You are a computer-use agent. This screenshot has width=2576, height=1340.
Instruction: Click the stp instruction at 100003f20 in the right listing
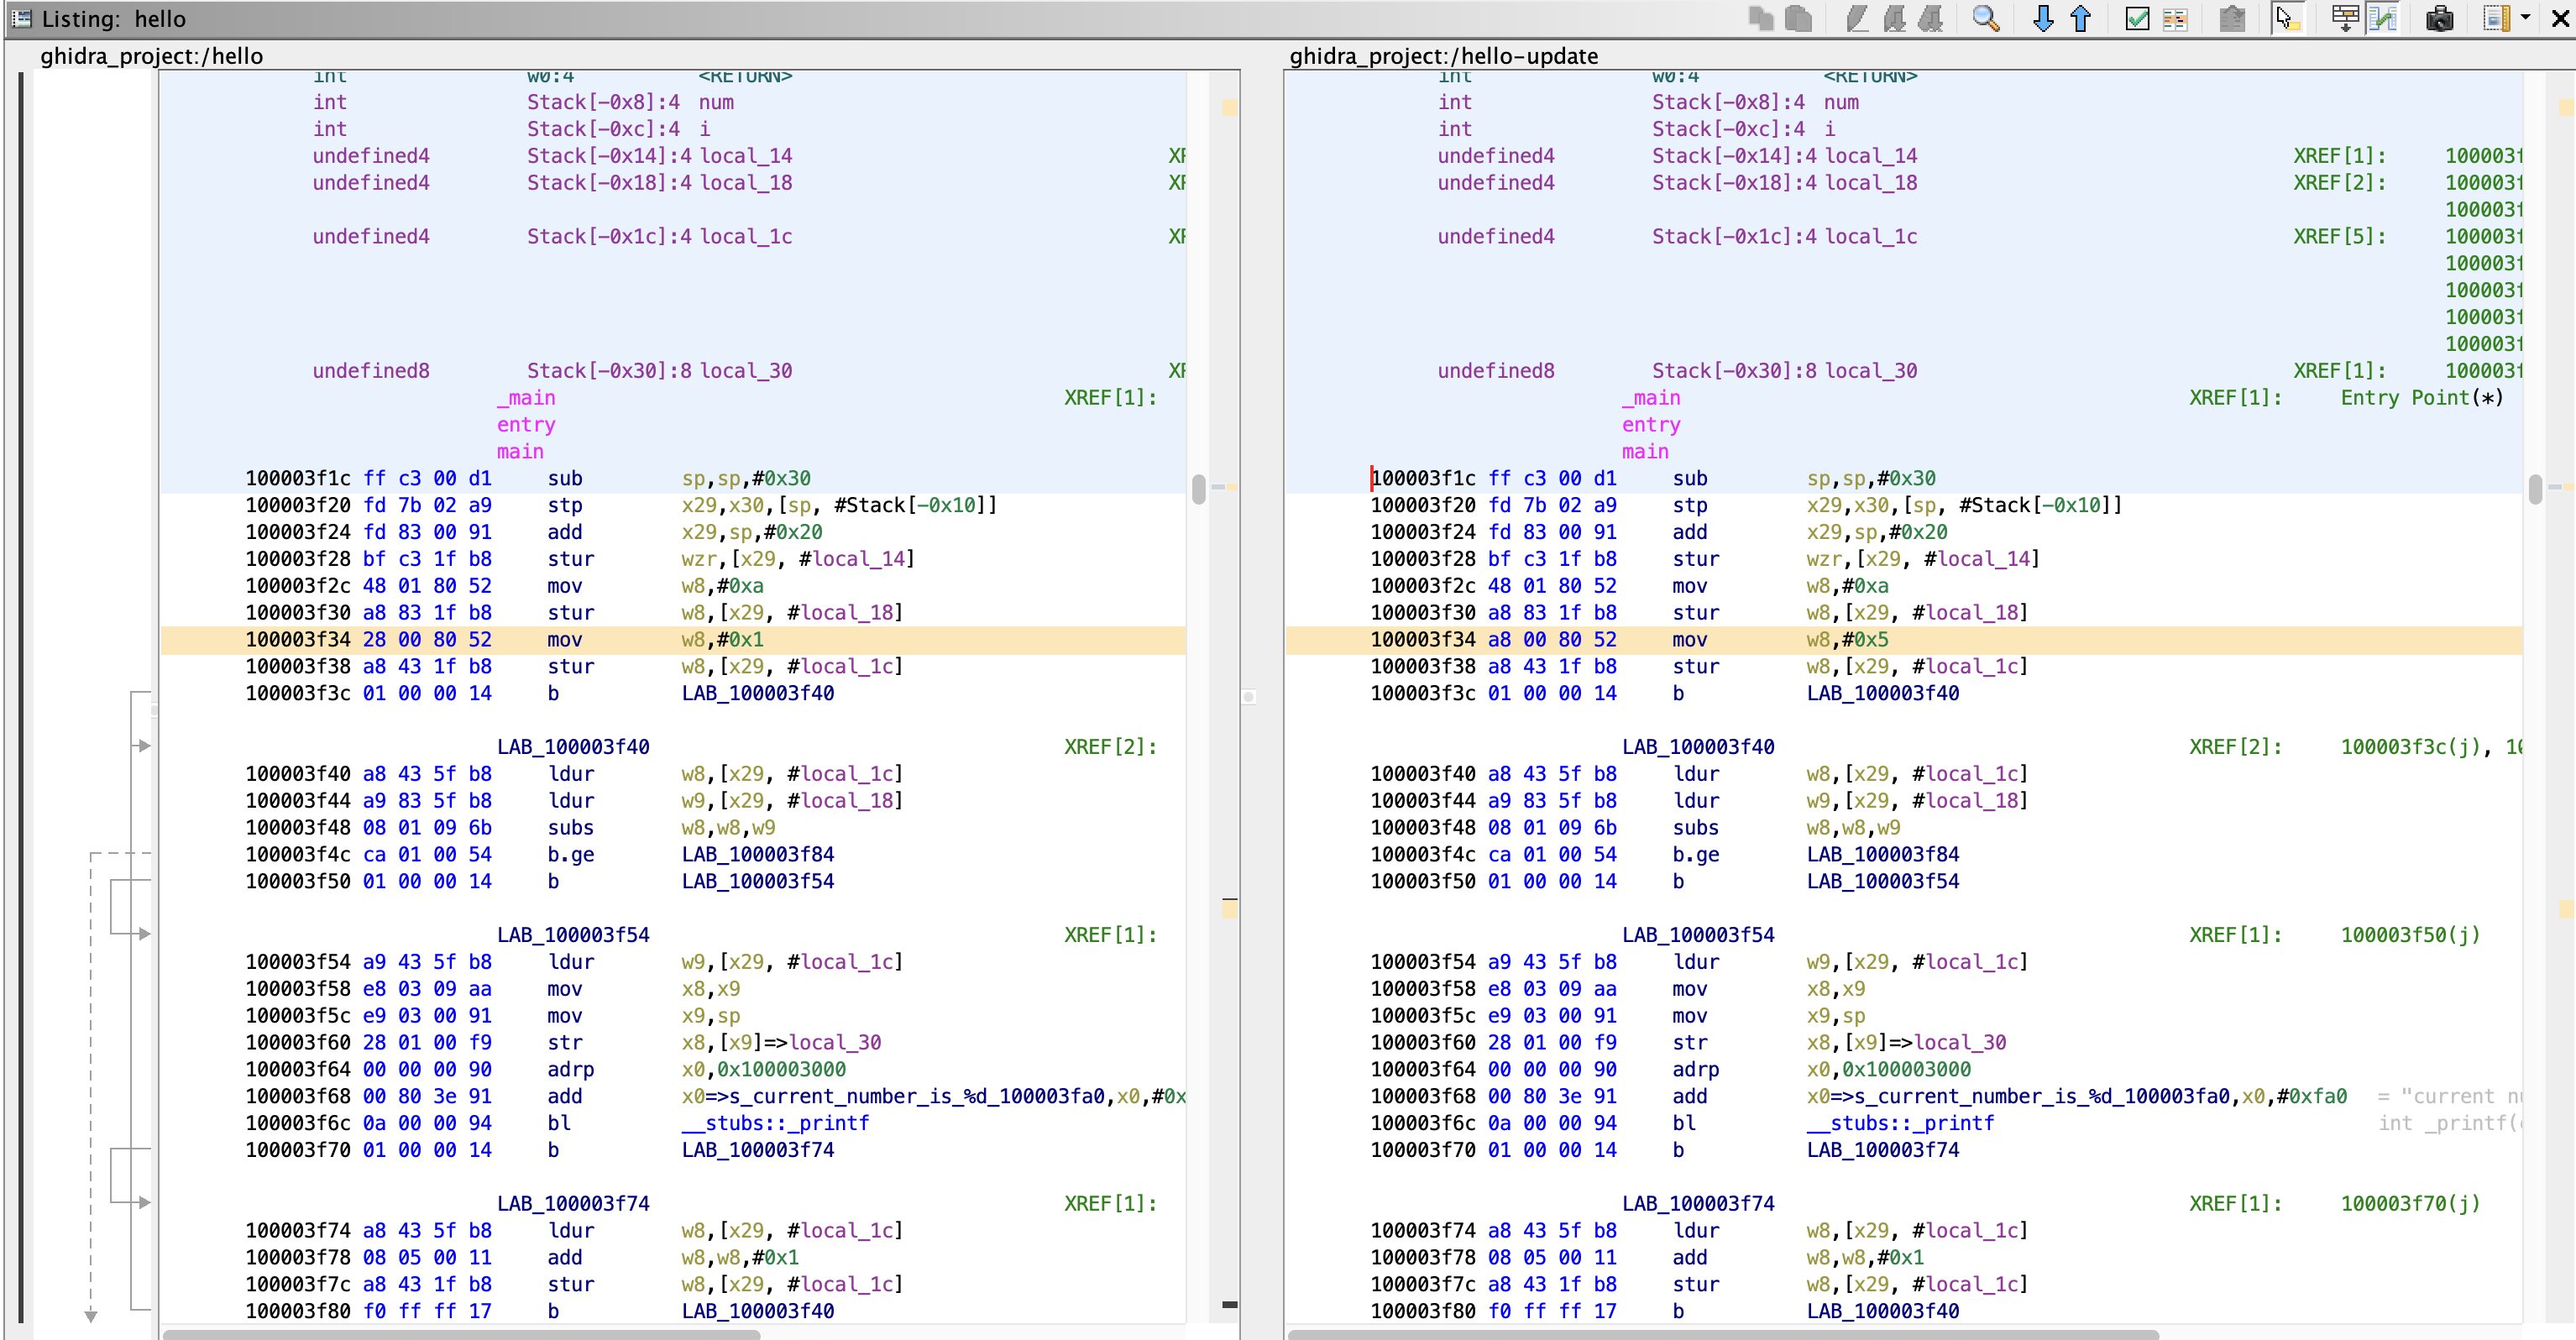(x=1689, y=506)
